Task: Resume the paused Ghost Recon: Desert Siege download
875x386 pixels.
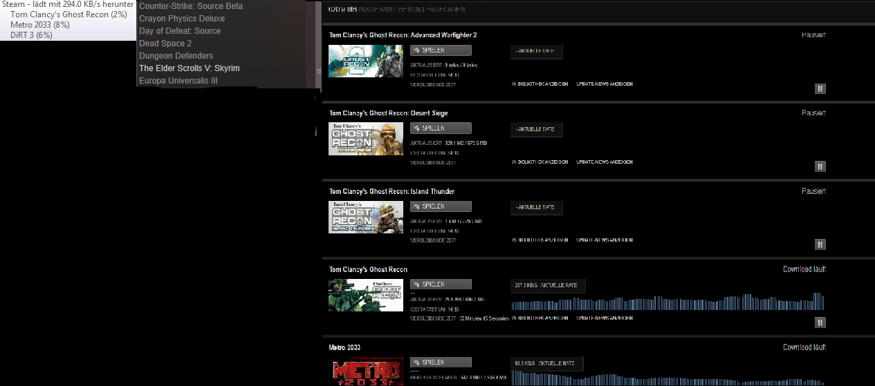Action: pyautogui.click(x=820, y=166)
